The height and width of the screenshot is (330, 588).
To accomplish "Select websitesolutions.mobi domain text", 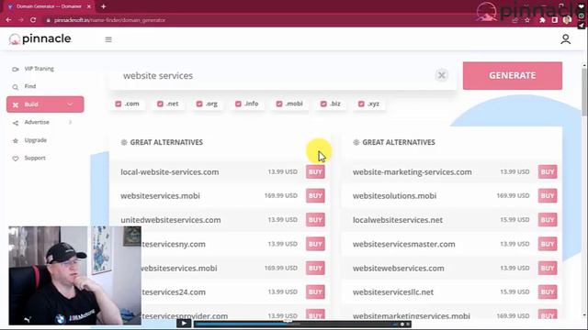I will [394, 195].
